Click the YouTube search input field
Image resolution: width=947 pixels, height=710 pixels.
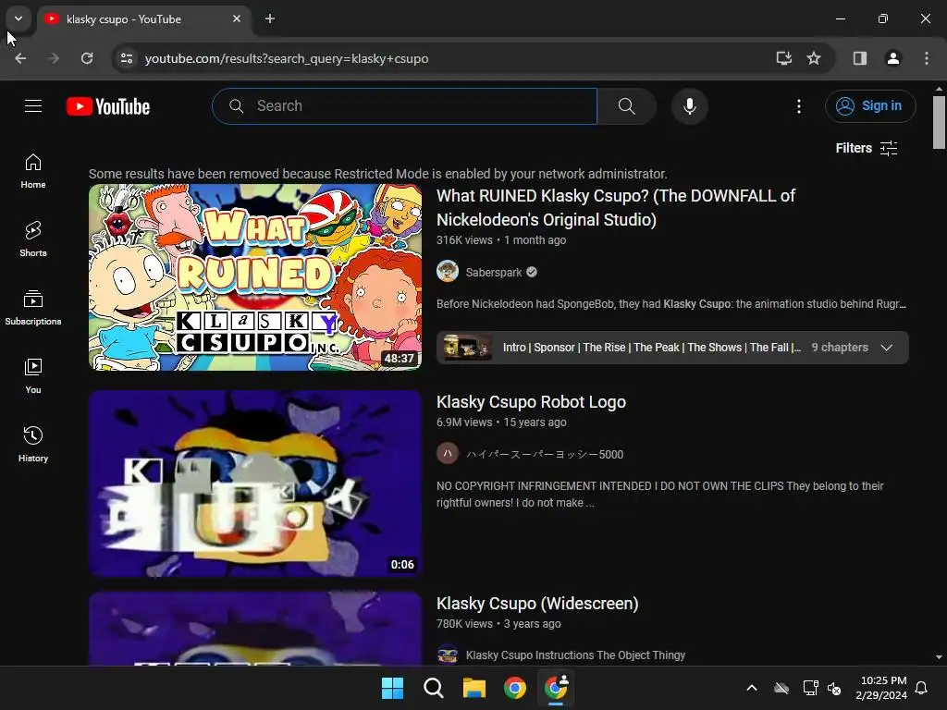405,106
